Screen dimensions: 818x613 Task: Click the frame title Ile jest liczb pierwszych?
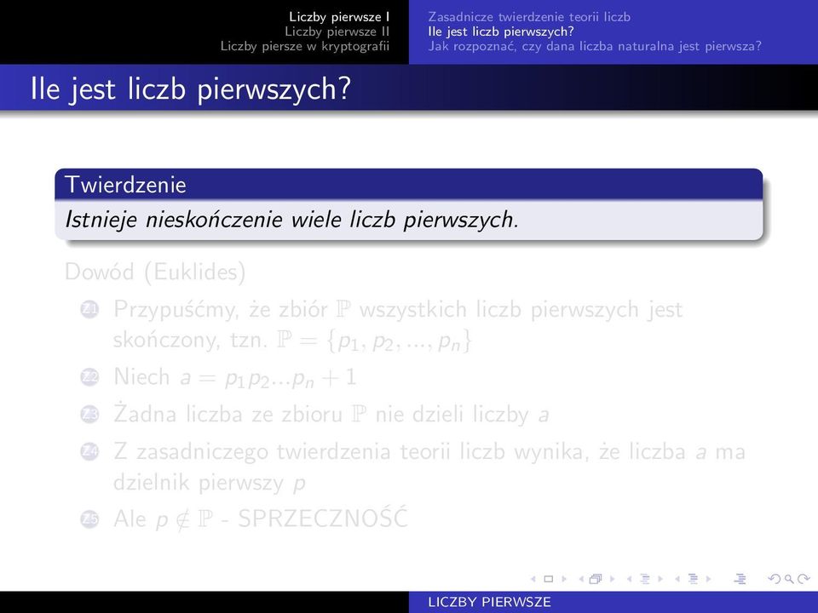coord(191,89)
